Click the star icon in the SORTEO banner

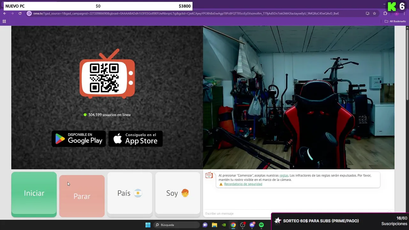[x=278, y=221]
